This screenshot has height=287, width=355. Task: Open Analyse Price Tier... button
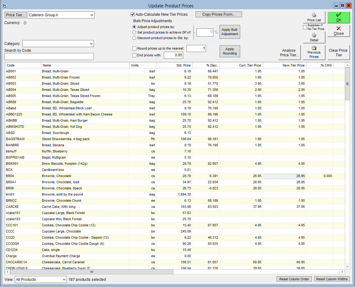tap(289, 53)
